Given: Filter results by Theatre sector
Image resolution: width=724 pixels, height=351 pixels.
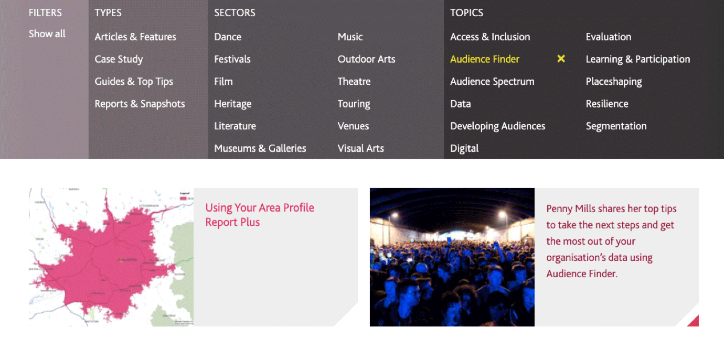Looking at the screenshot, I should [354, 82].
